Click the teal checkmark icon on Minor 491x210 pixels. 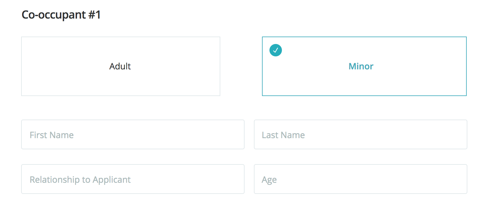point(276,50)
